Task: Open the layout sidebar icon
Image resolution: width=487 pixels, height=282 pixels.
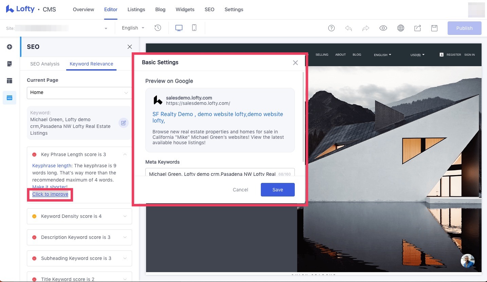Action: click(10, 81)
